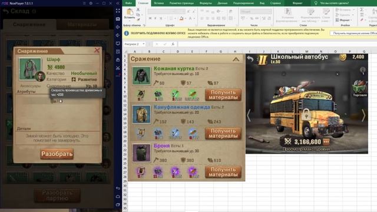Click Получить материалы for Кожаная куртка

223,95
